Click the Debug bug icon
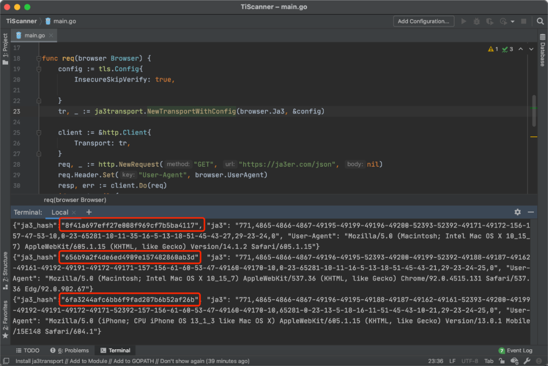The height and width of the screenshot is (366, 548). click(x=476, y=21)
